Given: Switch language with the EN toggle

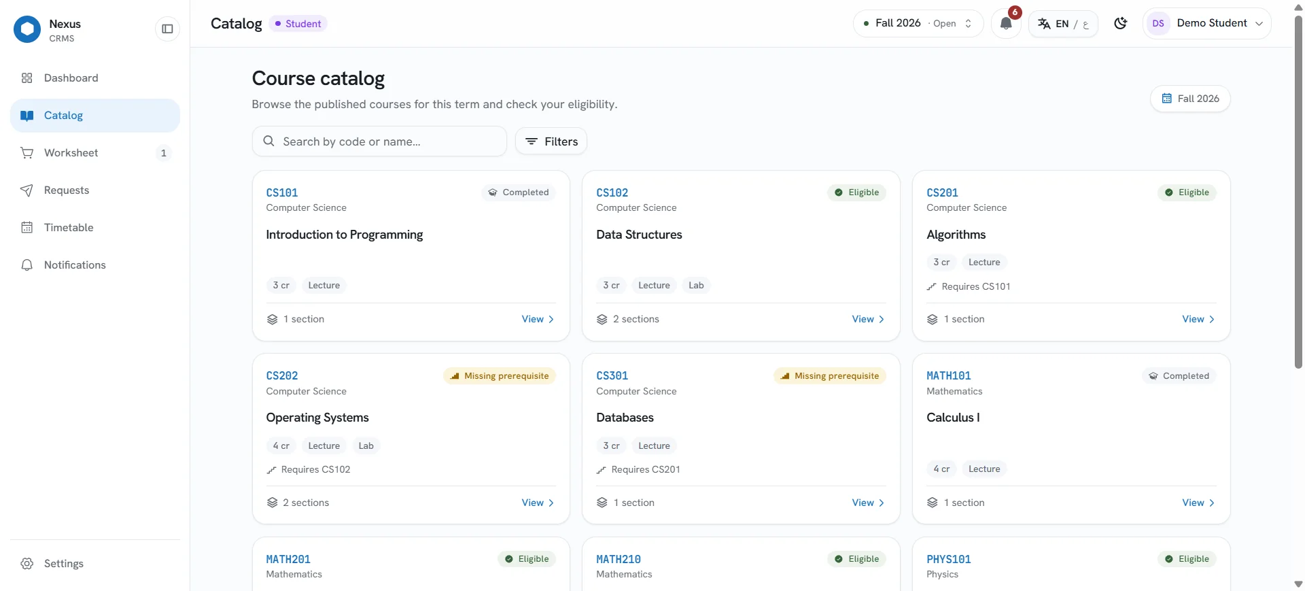Looking at the screenshot, I should click(x=1063, y=24).
